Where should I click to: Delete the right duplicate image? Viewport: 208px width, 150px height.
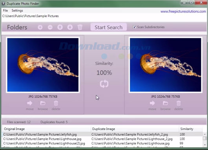[x=179, y=105]
